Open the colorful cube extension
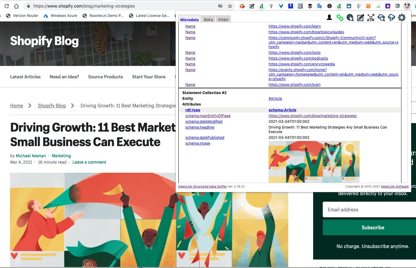The image size is (416, 268). click(242, 6)
